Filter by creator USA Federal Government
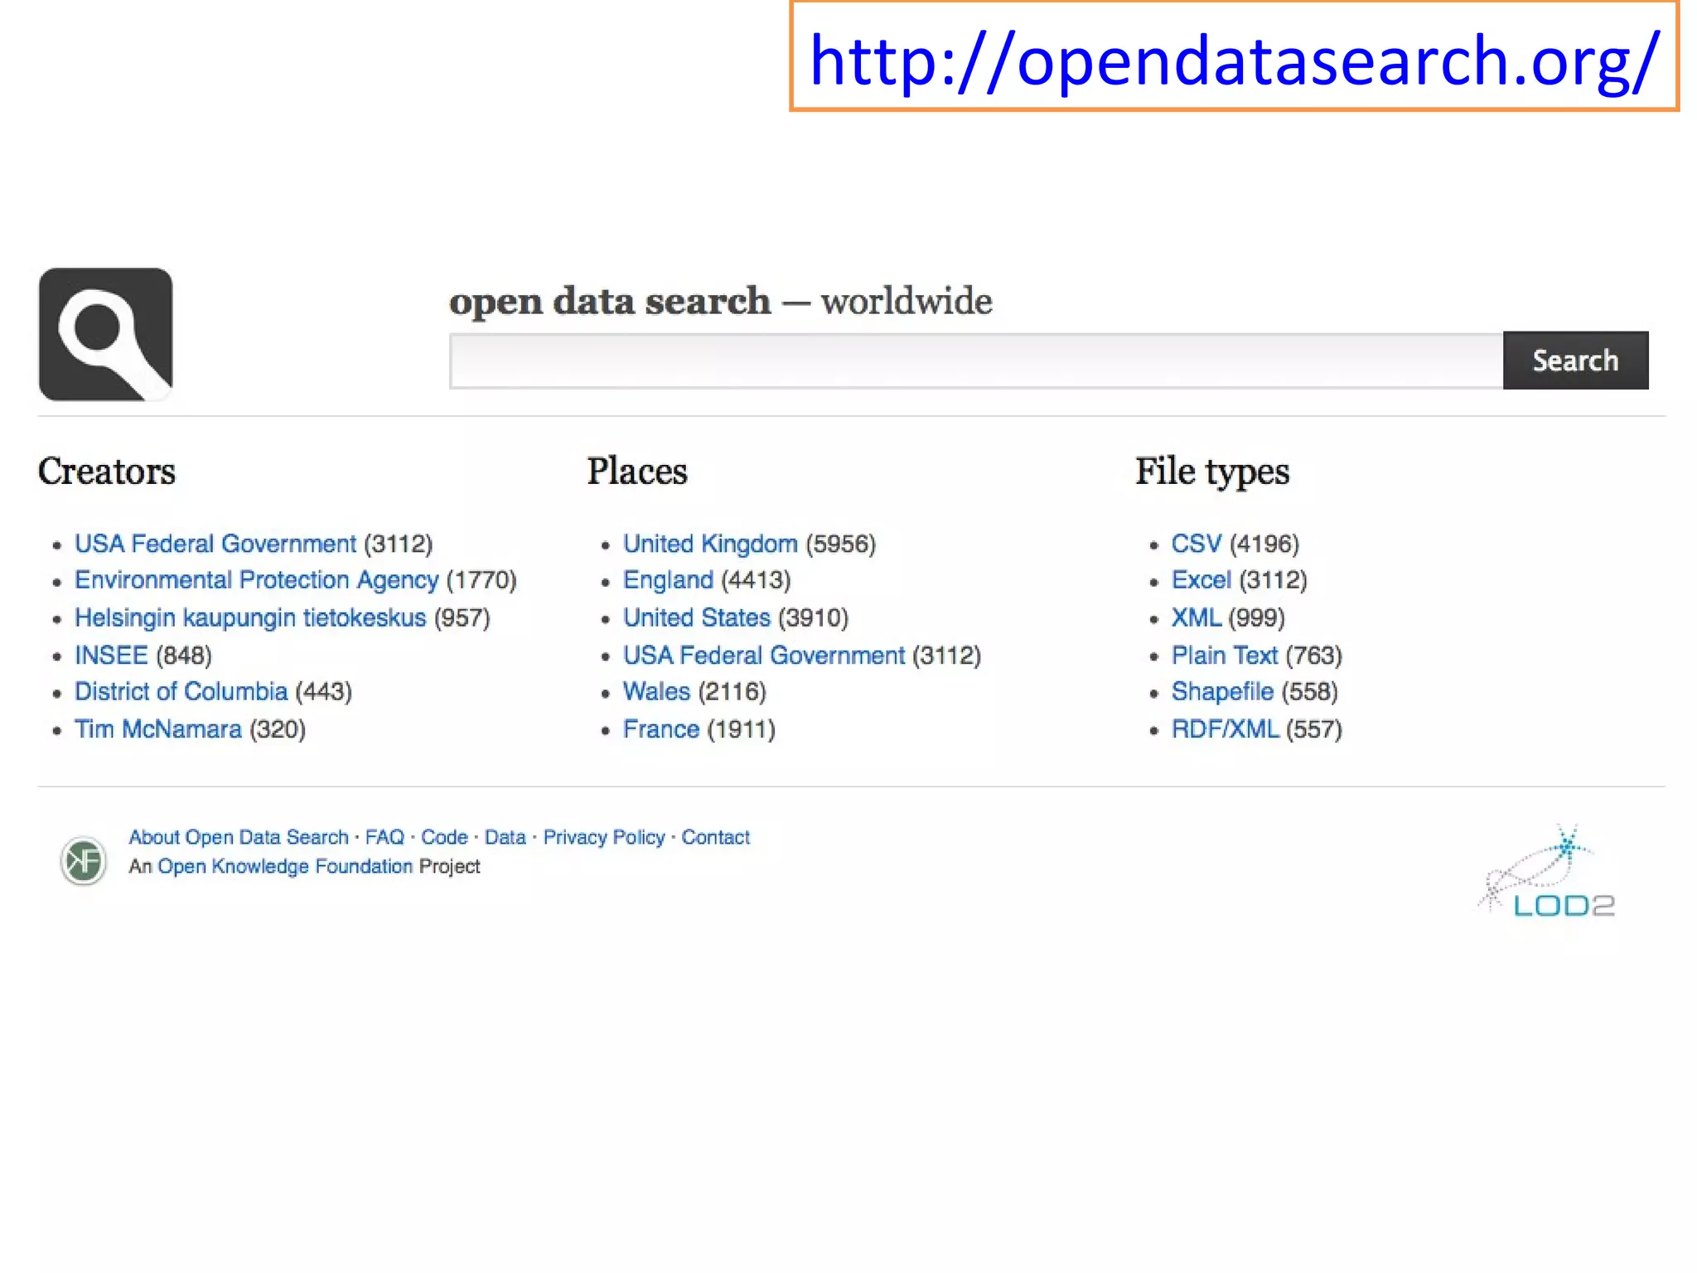Image resolution: width=1697 pixels, height=1273 pixels. (215, 544)
